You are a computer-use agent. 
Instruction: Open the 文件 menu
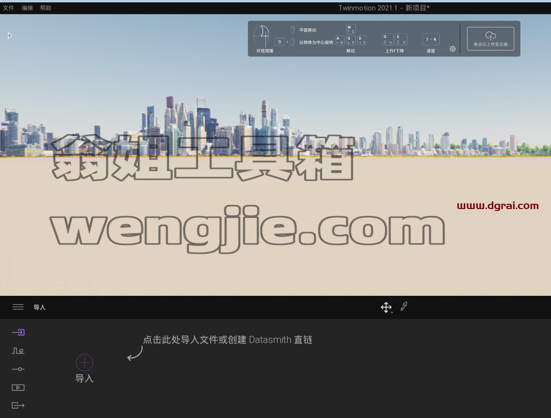tap(8, 8)
